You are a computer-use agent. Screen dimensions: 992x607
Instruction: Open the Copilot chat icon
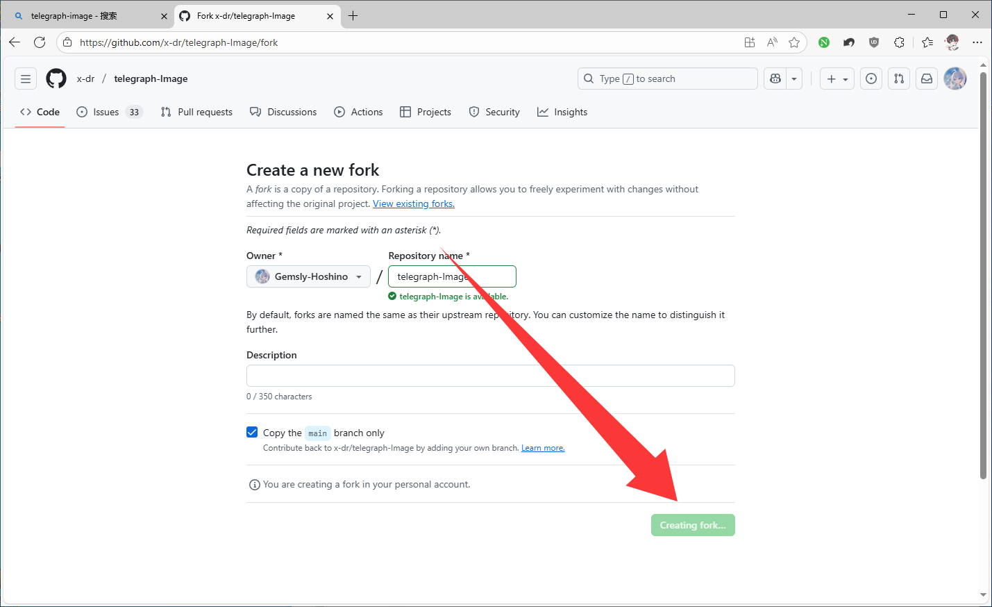(775, 78)
